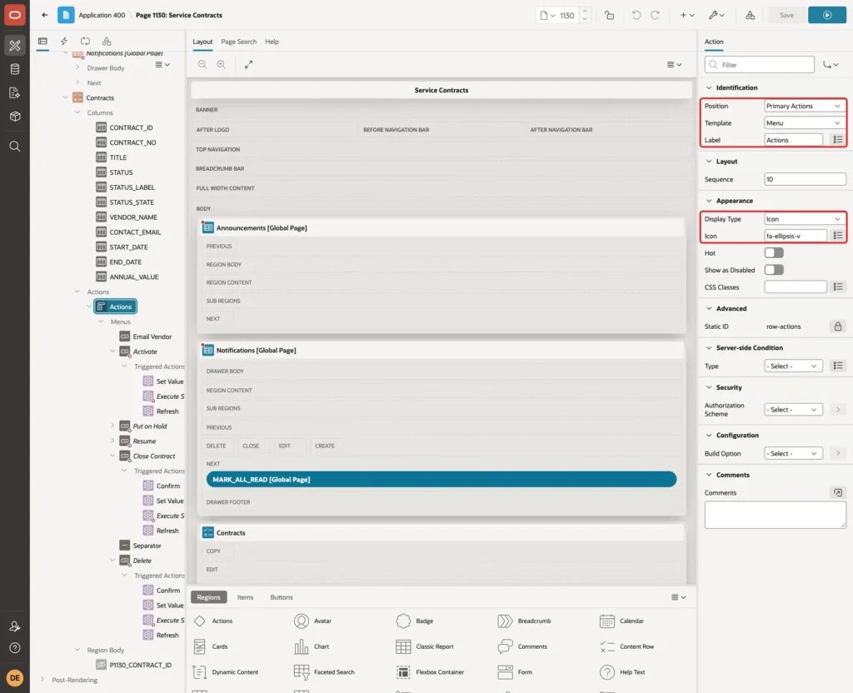Open Build Option dropdown
853x693 pixels.
click(x=793, y=453)
